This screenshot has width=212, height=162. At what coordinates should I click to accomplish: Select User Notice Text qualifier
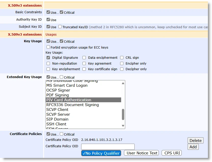(142, 153)
